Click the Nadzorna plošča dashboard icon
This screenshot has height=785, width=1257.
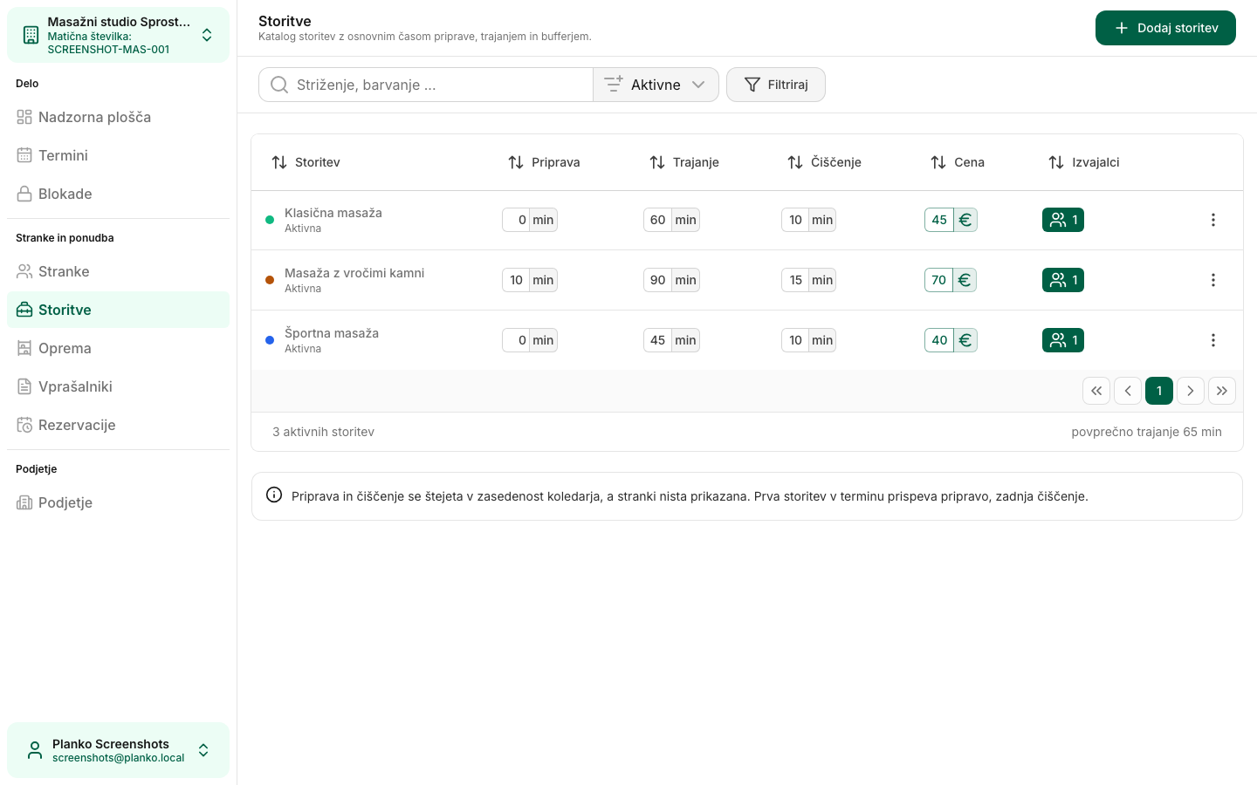pos(24,117)
